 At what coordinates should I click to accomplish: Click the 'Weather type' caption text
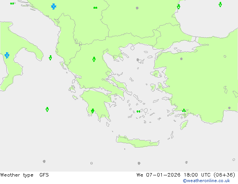pos(17,175)
